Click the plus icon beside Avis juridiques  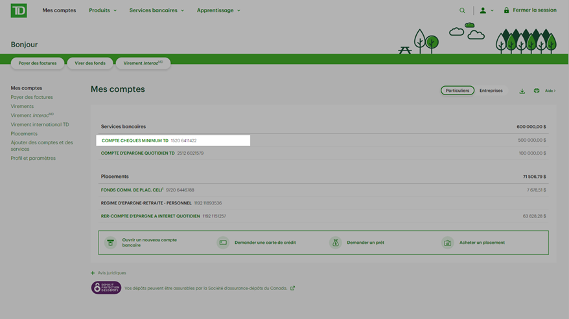[x=93, y=273]
